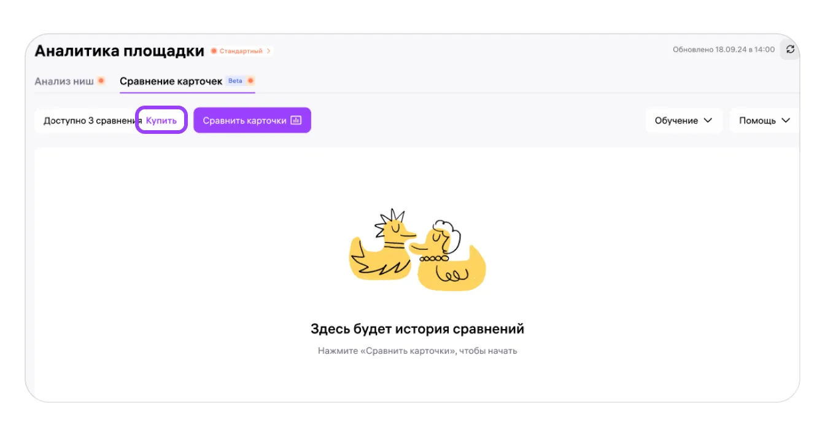Click the orange dot after Beta badge
Image resolution: width=825 pixels, height=436 pixels.
point(250,81)
